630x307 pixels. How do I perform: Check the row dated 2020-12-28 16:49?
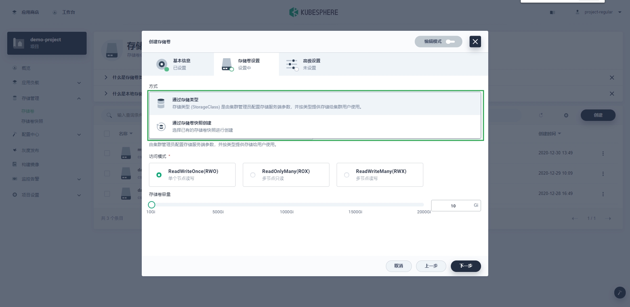point(107,194)
